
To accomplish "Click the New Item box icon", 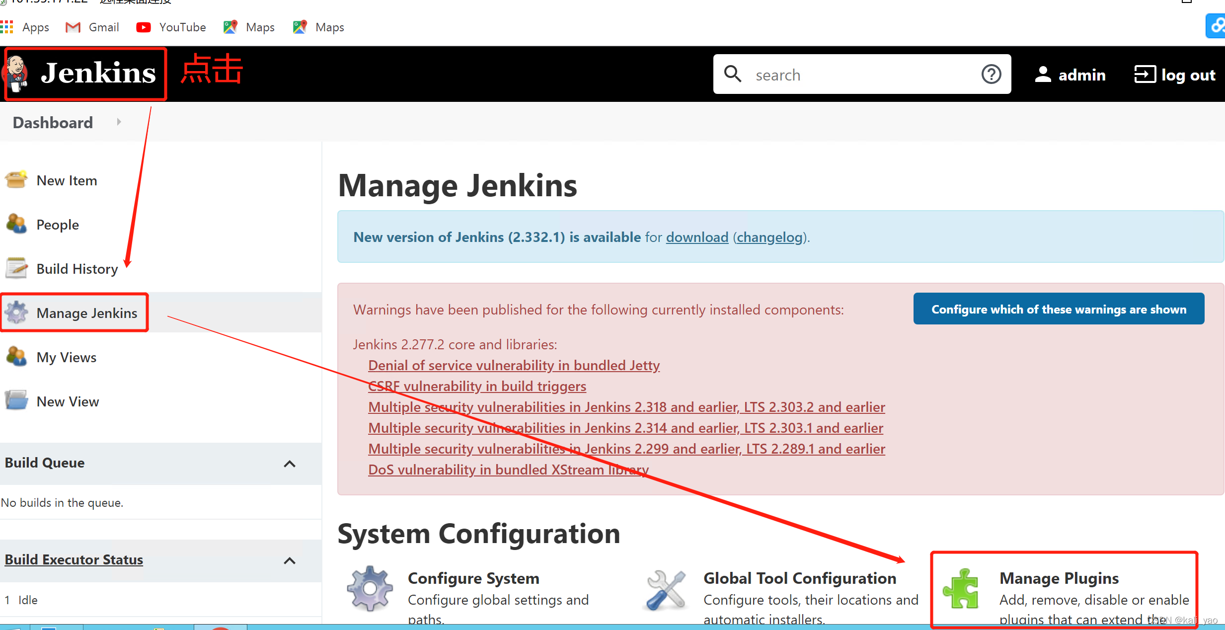I will pos(16,180).
